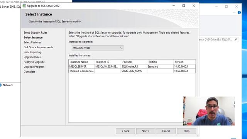Select the MSSQLSERVER row in installed instances
The image size is (247, 139).
(x=132, y=66)
